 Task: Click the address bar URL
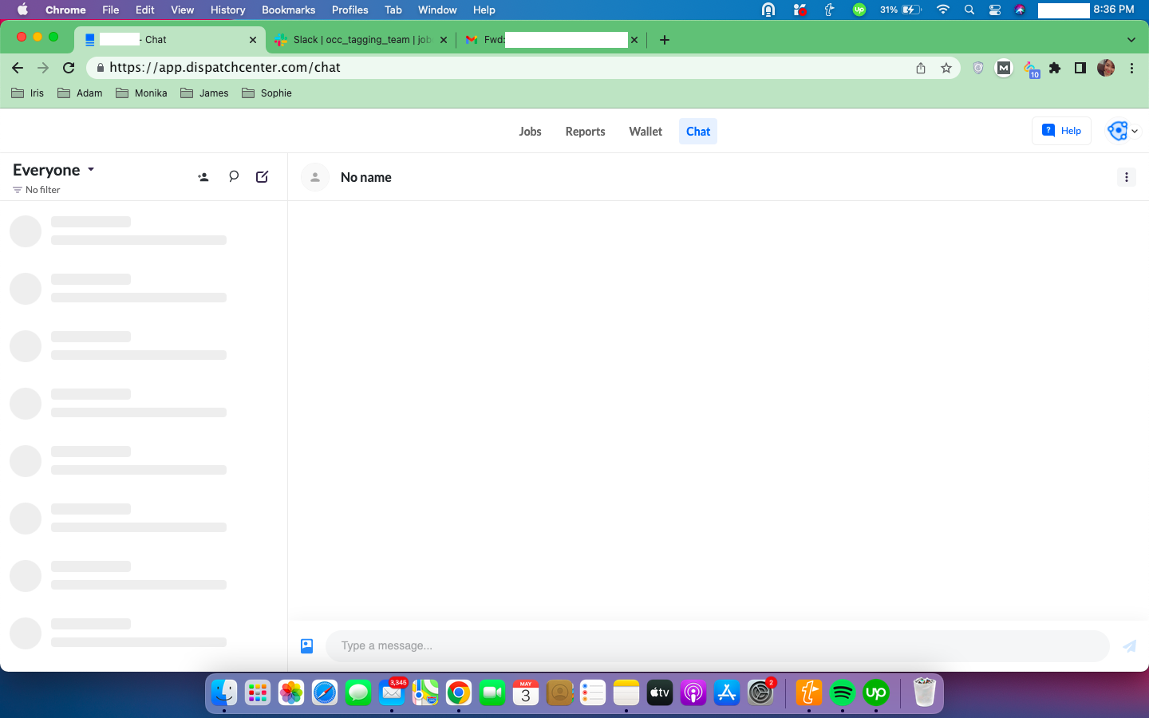coord(225,68)
